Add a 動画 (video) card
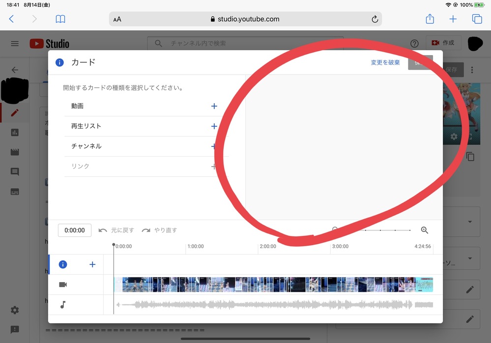The width and height of the screenshot is (491, 343). coord(214,106)
